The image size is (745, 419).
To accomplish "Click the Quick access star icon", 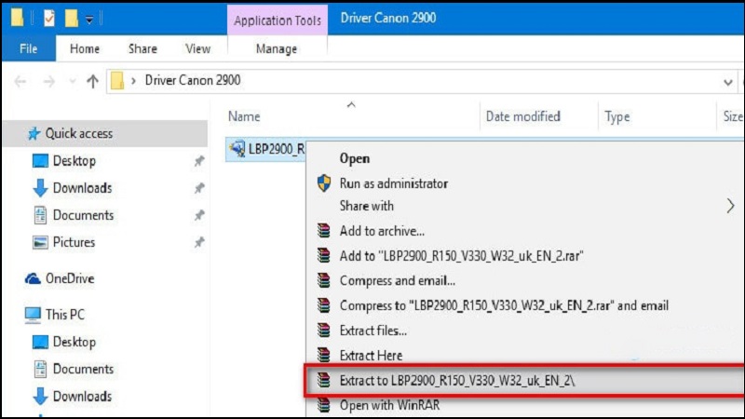I will [x=34, y=134].
